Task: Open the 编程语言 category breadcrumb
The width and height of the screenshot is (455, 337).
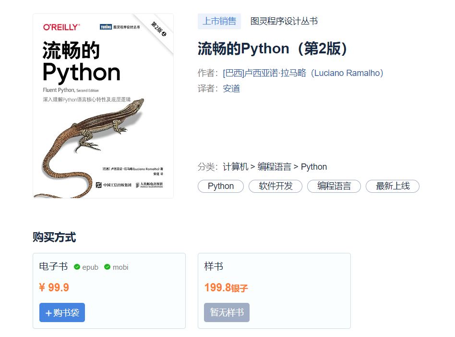Action: [x=274, y=167]
